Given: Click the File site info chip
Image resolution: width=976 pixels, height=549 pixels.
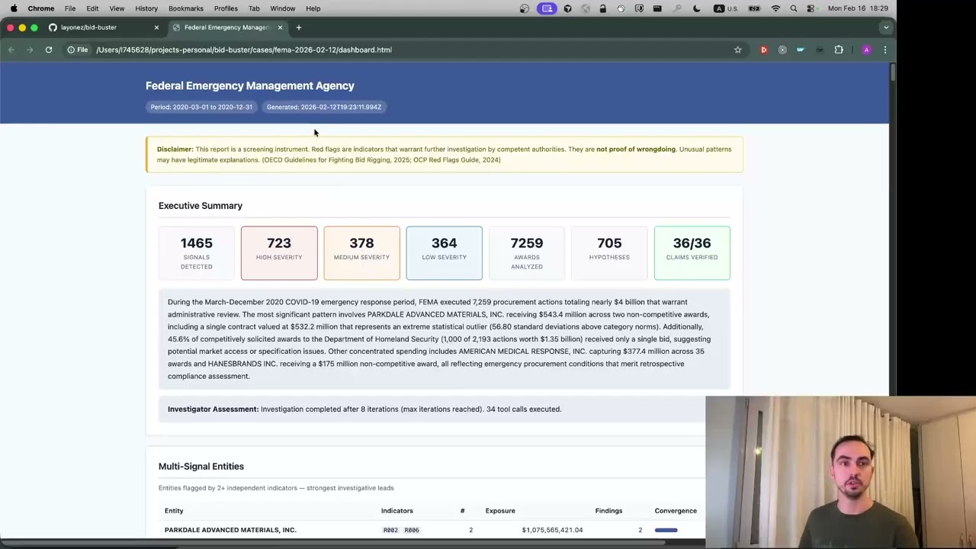Looking at the screenshot, I should coord(78,50).
